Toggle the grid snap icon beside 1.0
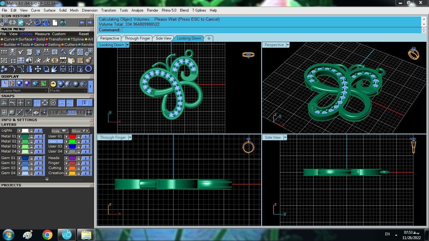The height and width of the screenshot is (241, 429). [89, 112]
